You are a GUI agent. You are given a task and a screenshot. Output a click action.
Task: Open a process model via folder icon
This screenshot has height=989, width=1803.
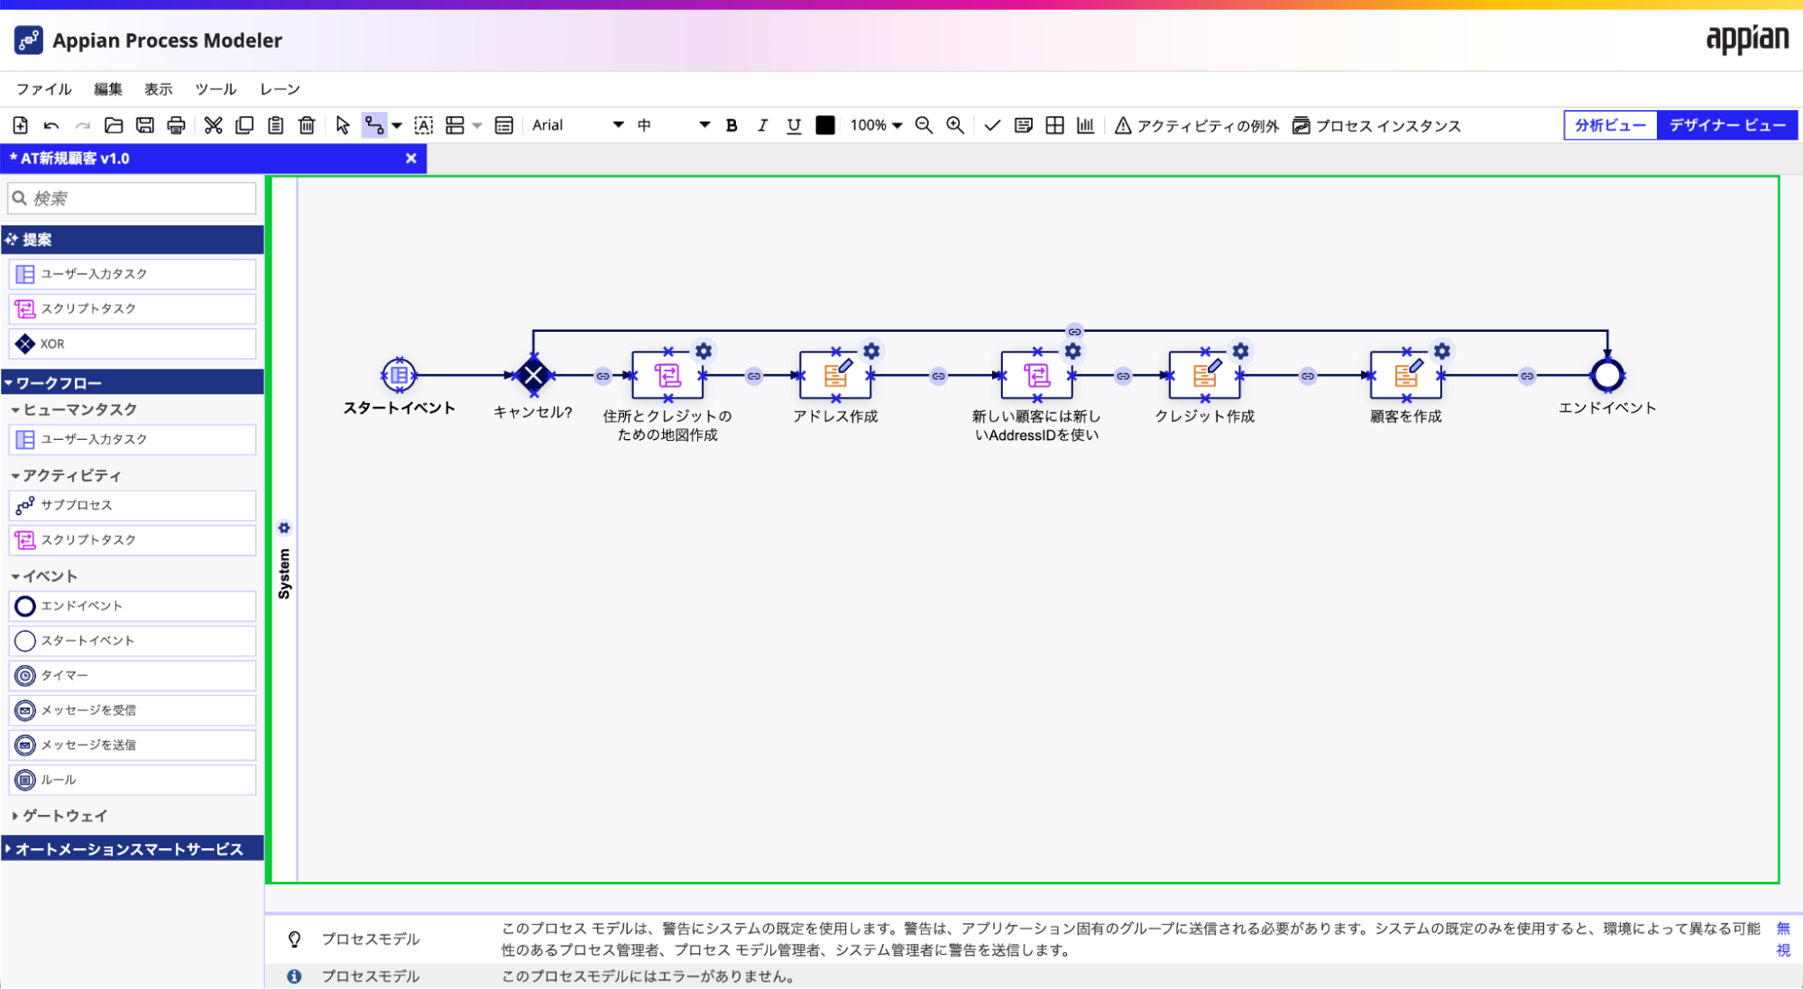click(114, 125)
